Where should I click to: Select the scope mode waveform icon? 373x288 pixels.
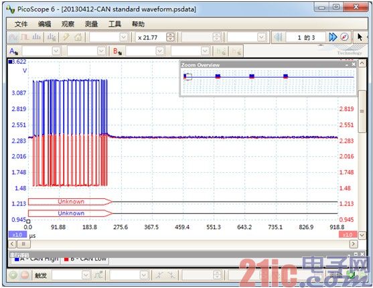tap(13, 37)
